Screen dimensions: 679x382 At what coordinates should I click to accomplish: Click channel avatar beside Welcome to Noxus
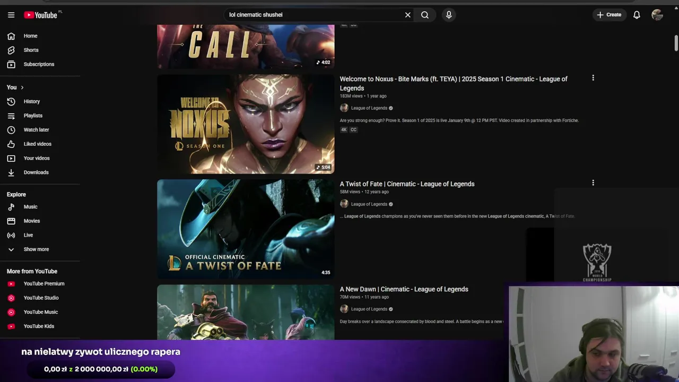[344, 108]
